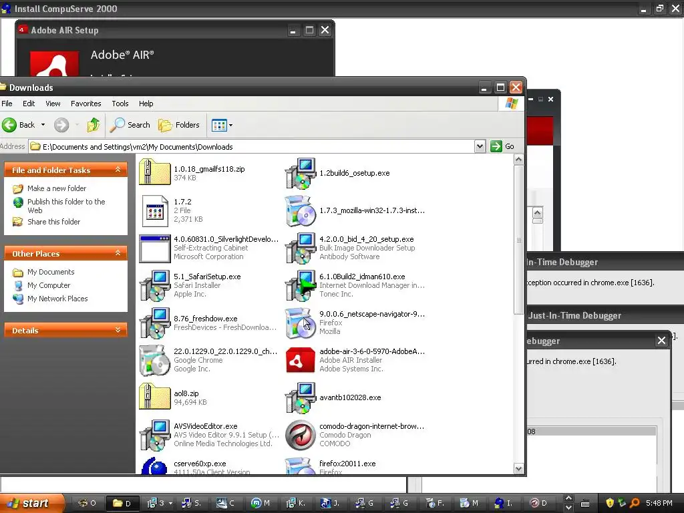684x513 pixels.
Task: Switch to the Downloads taskbar button
Action: [x=123, y=503]
